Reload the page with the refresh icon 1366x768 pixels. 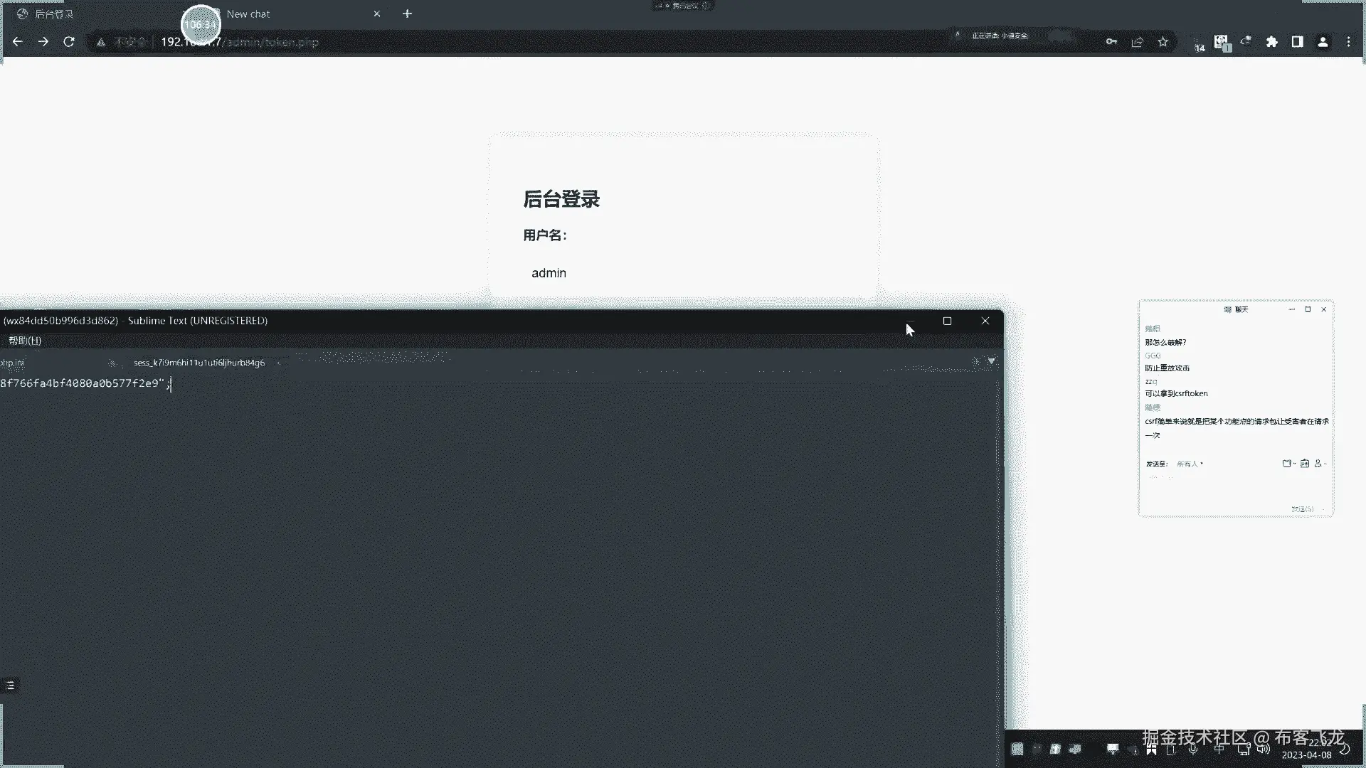[69, 42]
